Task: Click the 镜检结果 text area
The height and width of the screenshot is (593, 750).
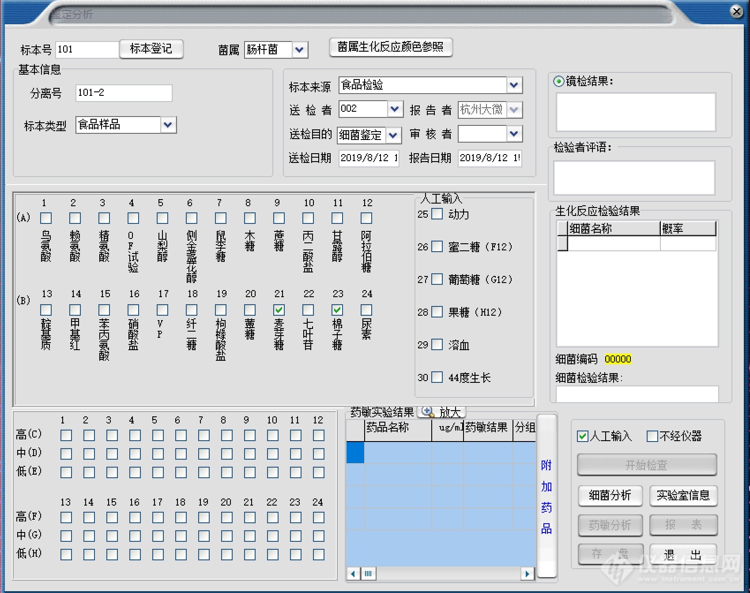Action: tap(636, 112)
